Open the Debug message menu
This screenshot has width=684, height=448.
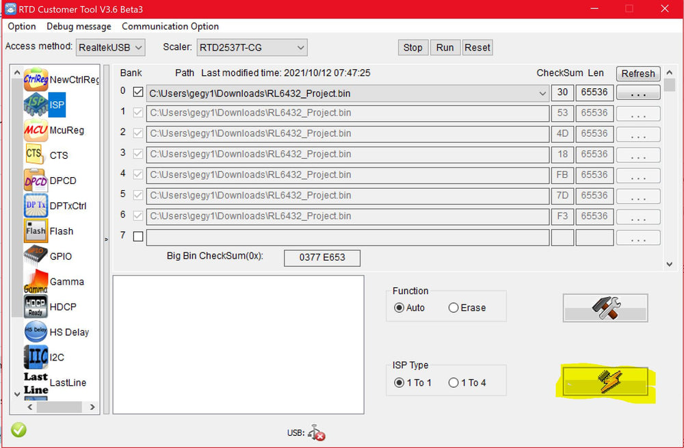pyautogui.click(x=79, y=27)
